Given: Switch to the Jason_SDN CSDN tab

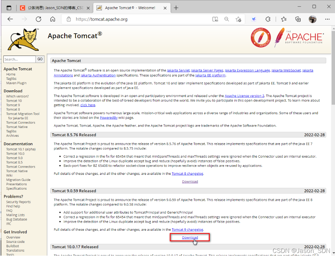Looking at the screenshot, I should coord(54,8).
